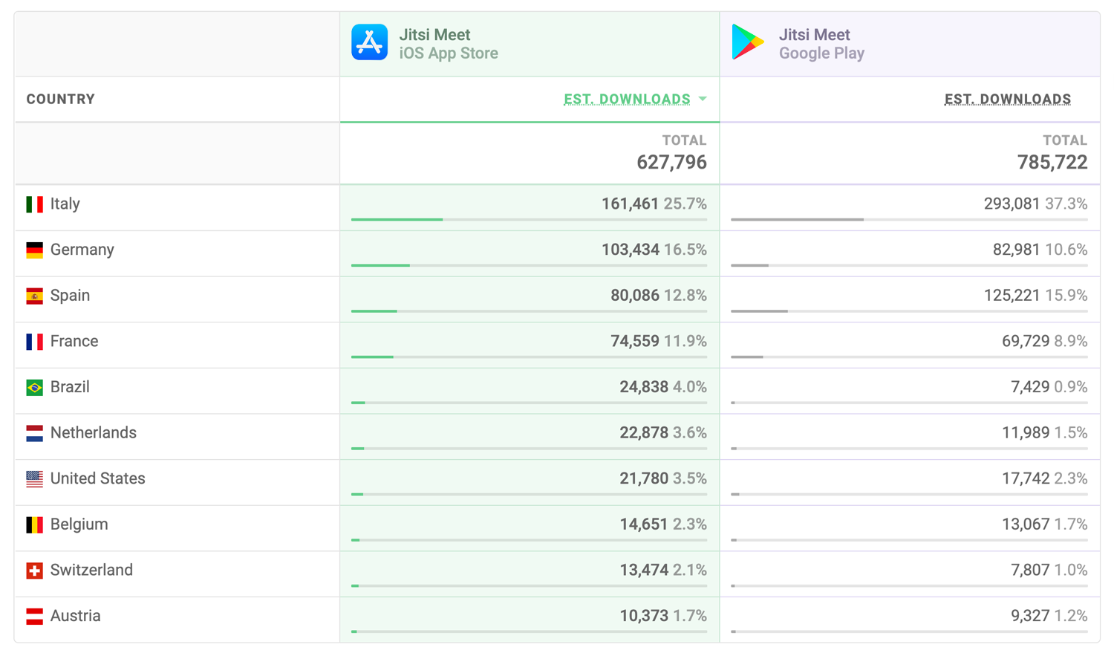The image size is (1114, 653).
Task: Open Jitsi Meet iOS App Store title
Action: pyautogui.click(x=434, y=34)
